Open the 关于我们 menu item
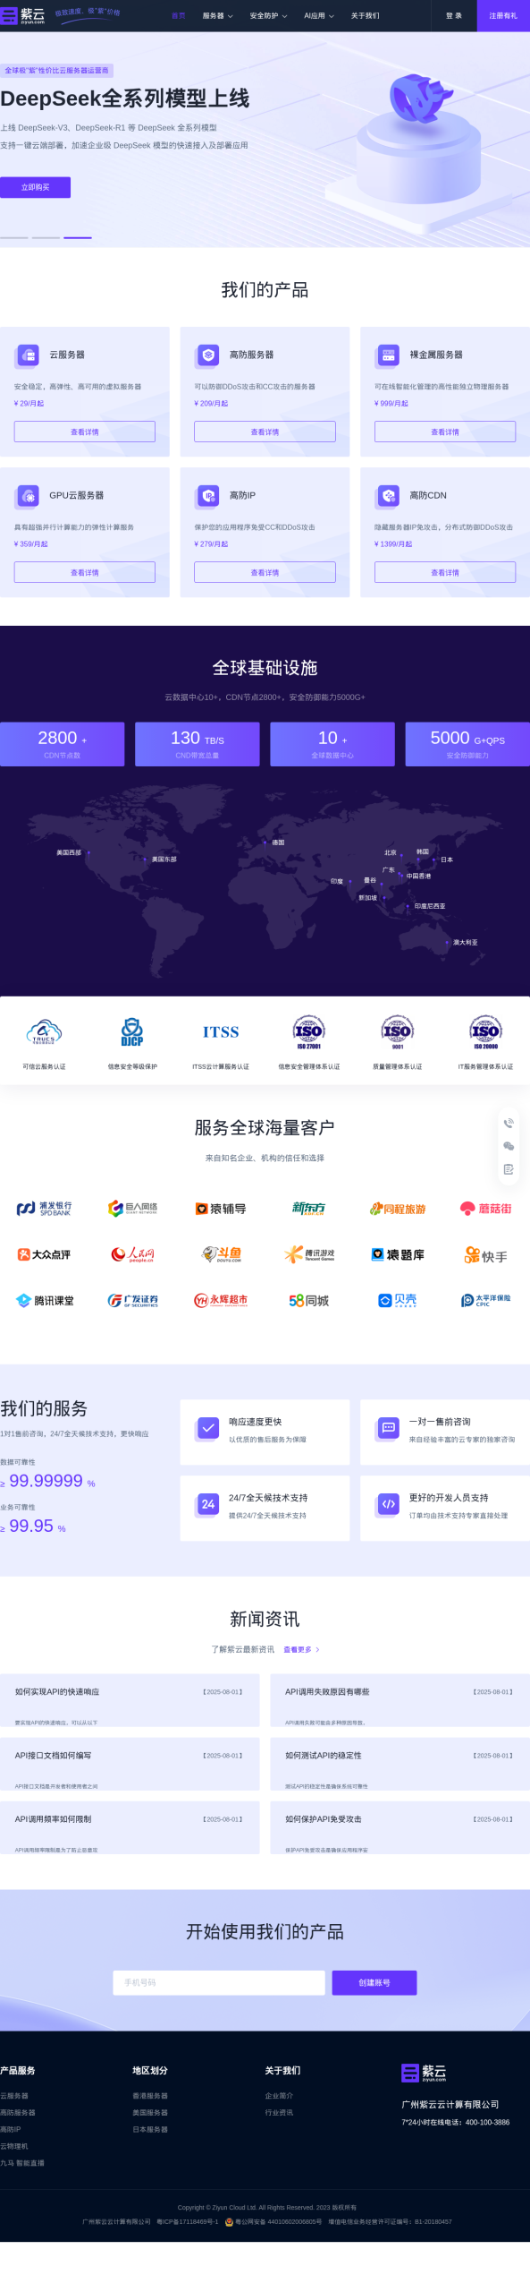 point(365,16)
